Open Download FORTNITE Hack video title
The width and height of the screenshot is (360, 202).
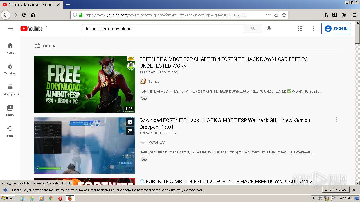(225, 123)
